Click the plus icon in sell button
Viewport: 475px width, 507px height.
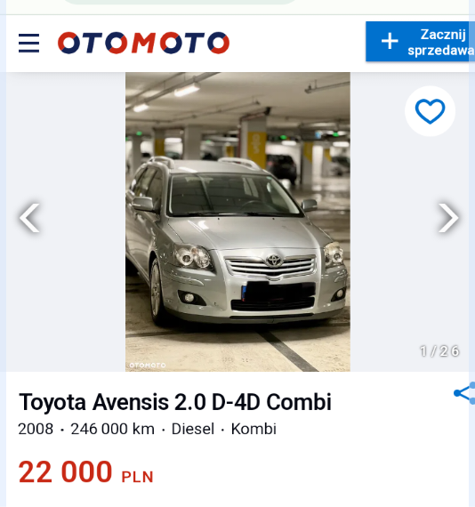coord(390,42)
